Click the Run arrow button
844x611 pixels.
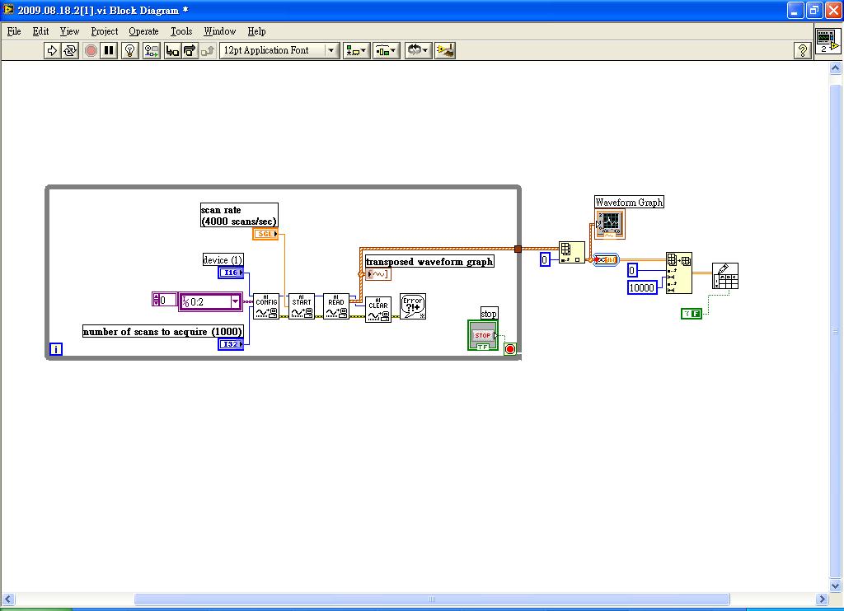click(52, 50)
